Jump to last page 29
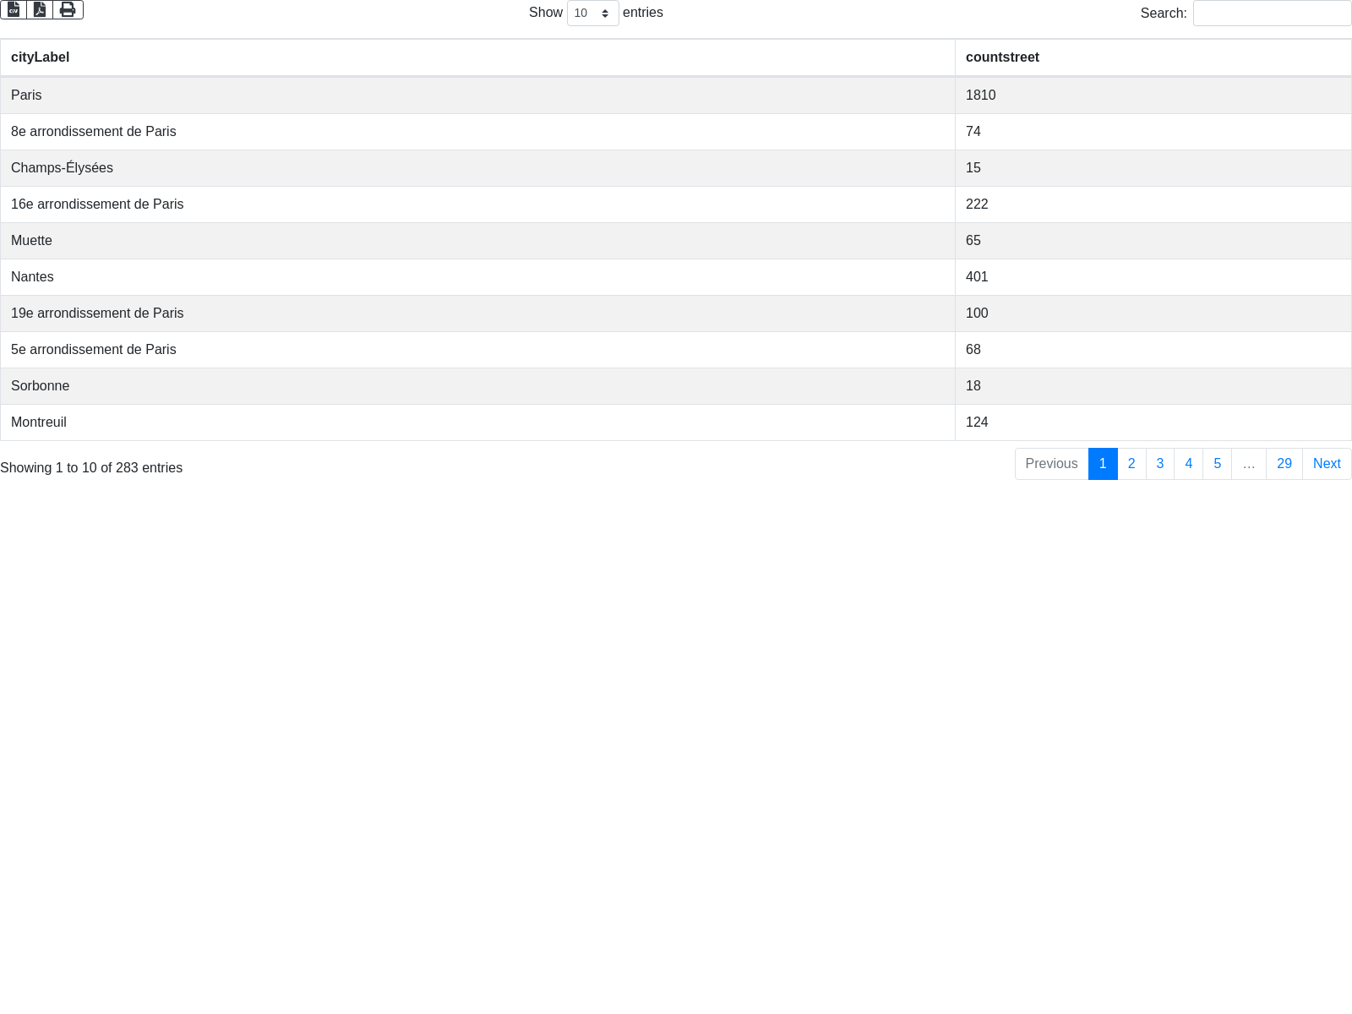This screenshot has height=1014, width=1352. pyautogui.click(x=1284, y=464)
